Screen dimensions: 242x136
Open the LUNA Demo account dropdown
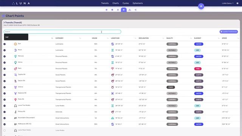click(228, 3)
